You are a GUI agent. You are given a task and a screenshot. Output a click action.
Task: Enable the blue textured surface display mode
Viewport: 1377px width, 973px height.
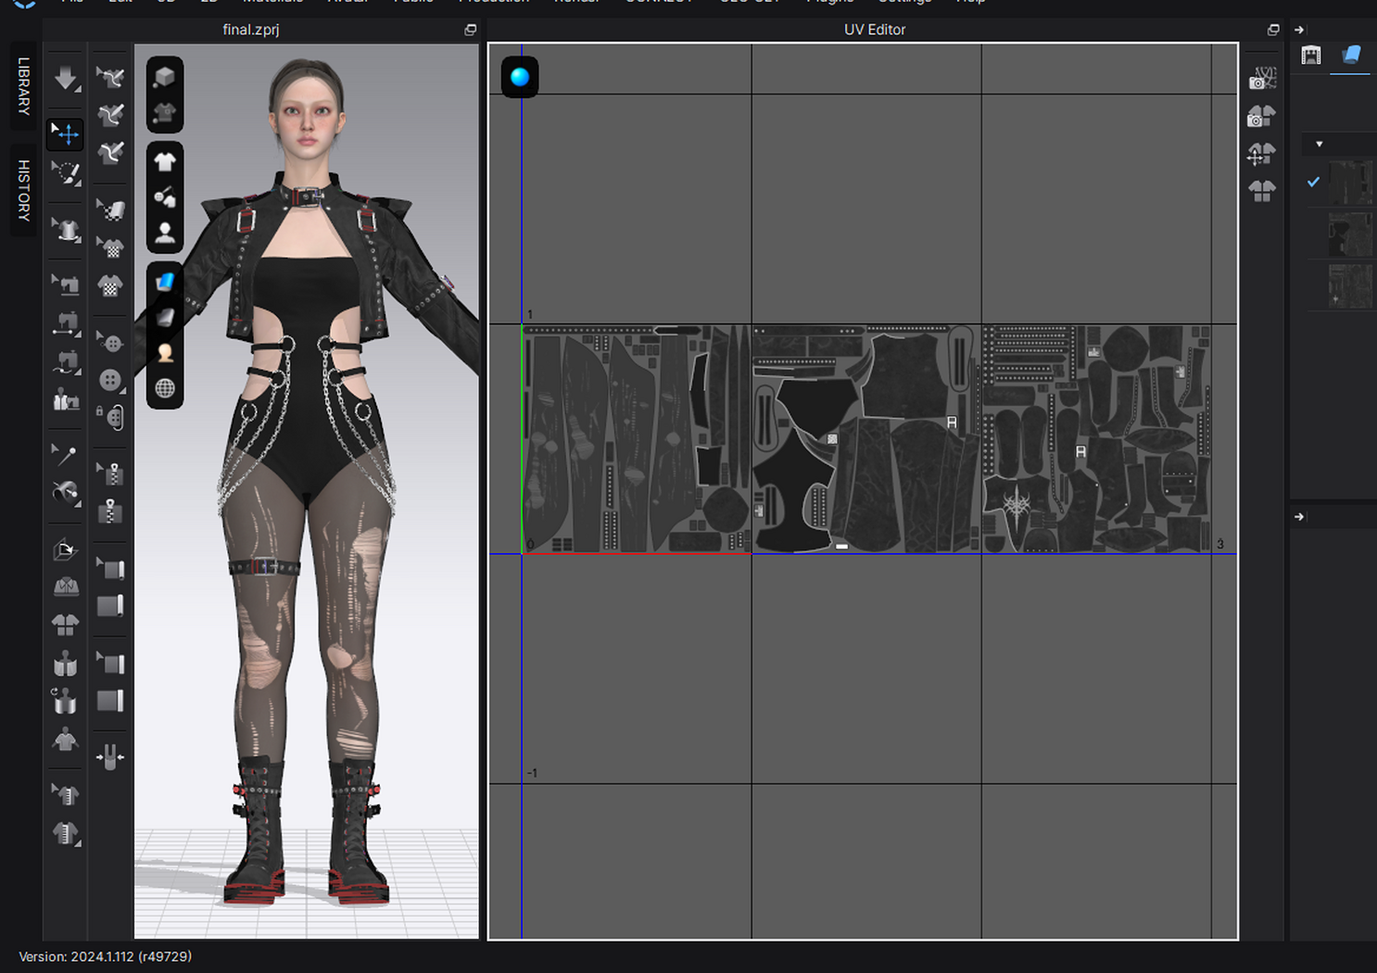point(165,281)
